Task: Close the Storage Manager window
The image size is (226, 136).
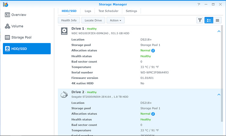Action: click(221, 4)
